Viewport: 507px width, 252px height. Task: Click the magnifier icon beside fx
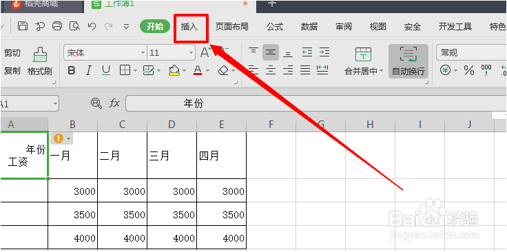click(x=96, y=103)
